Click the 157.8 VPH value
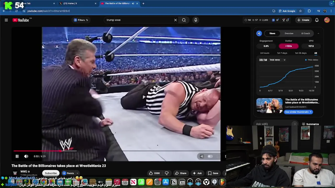The width and height of the screenshot is (335, 188). click(311, 46)
